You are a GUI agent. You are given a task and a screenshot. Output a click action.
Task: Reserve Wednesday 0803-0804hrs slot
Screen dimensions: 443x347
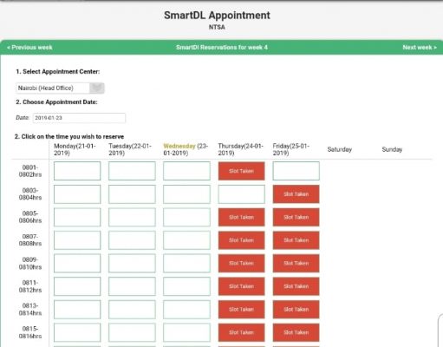186,194
